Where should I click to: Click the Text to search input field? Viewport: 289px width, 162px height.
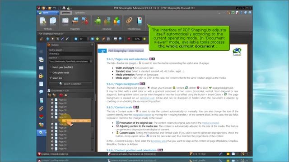70,54
